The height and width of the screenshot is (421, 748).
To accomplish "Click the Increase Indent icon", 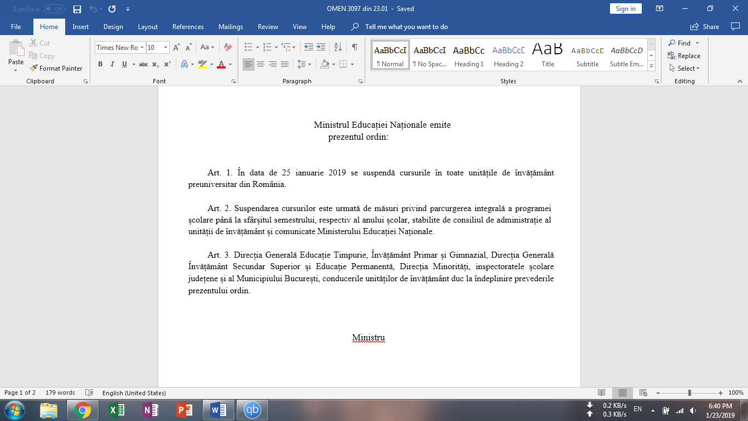I will [x=321, y=48].
